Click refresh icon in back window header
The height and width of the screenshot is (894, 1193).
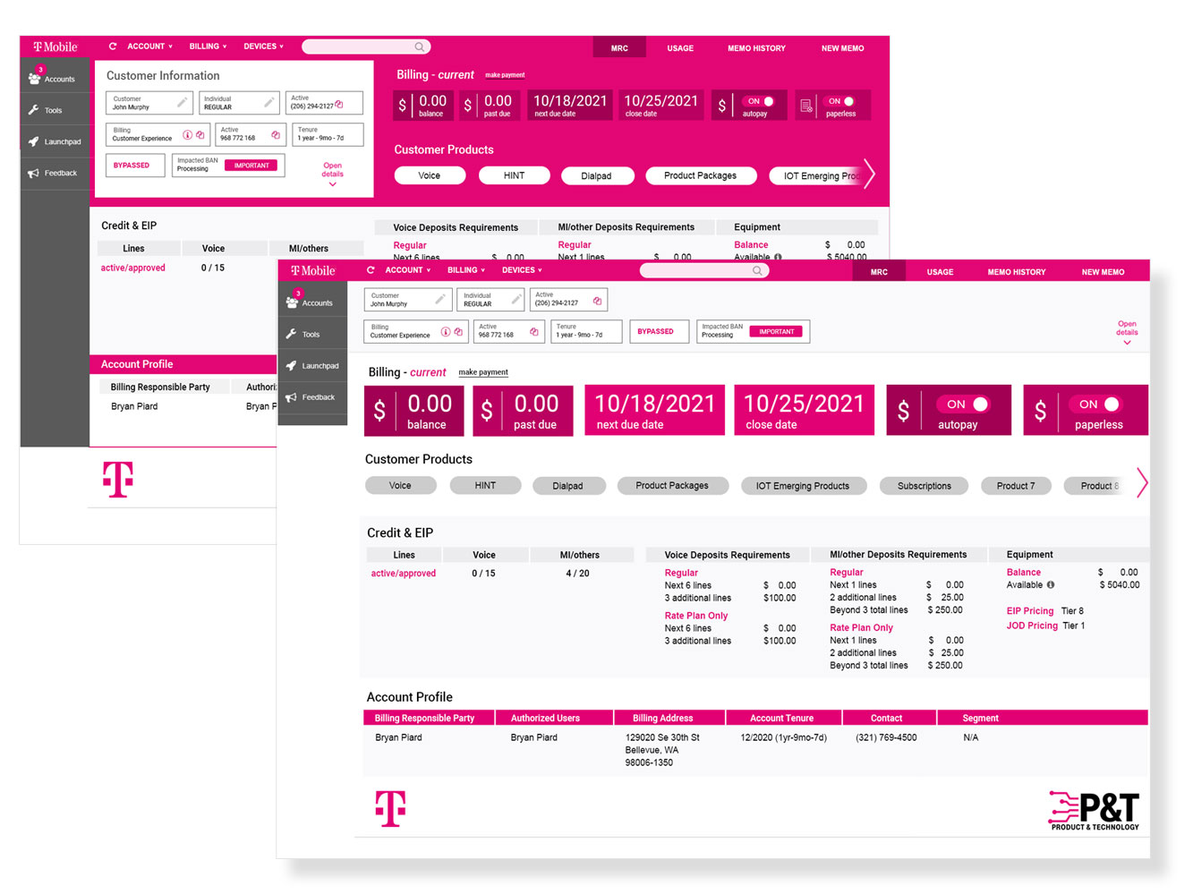click(113, 47)
